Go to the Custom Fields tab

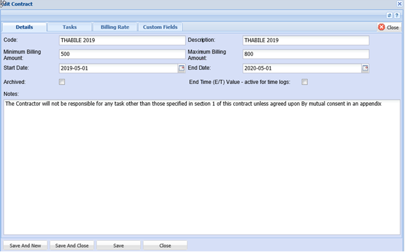pyautogui.click(x=160, y=27)
